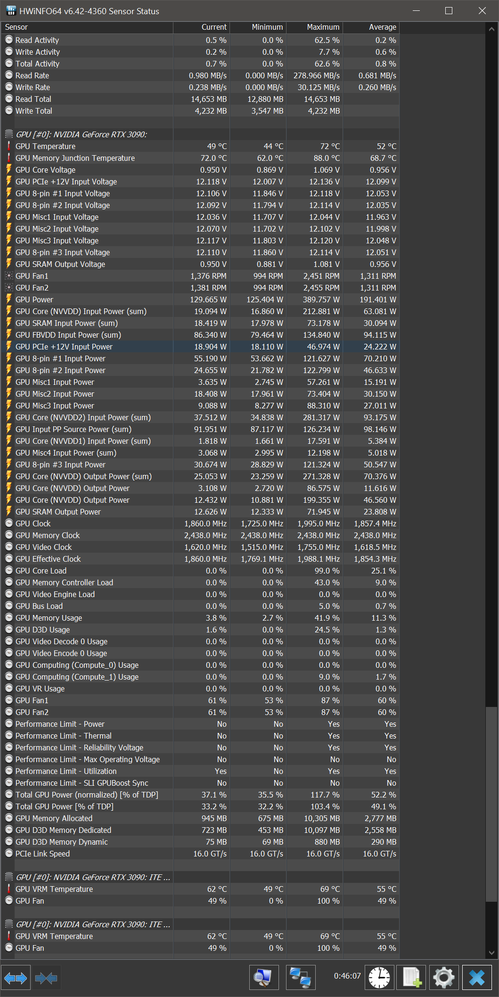Select GPU Misc3 Input Power row
The height and width of the screenshot is (997, 499).
coord(200,406)
